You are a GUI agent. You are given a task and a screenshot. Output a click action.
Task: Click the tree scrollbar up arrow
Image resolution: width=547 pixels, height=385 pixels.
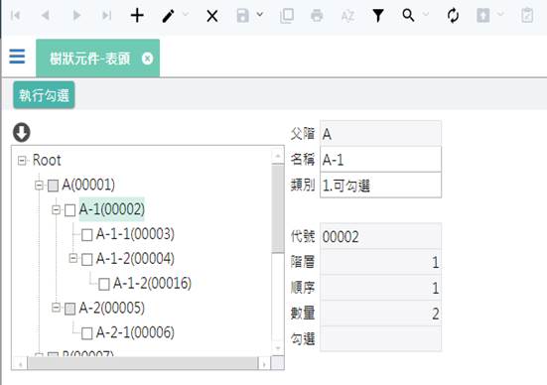coord(278,156)
